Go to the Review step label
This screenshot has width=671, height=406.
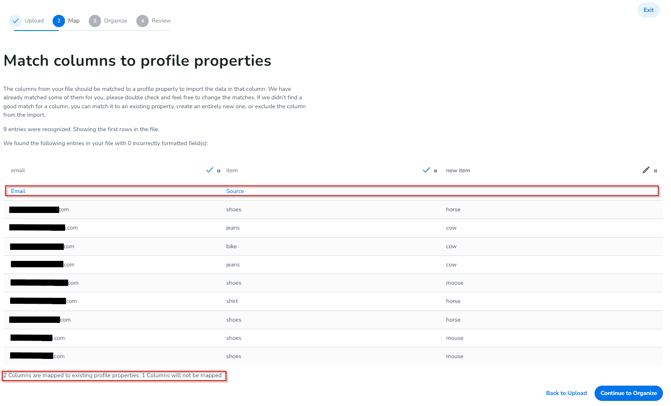[x=161, y=21]
